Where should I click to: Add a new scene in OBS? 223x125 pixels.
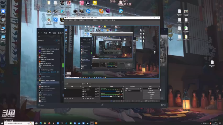click(x=65, y=99)
